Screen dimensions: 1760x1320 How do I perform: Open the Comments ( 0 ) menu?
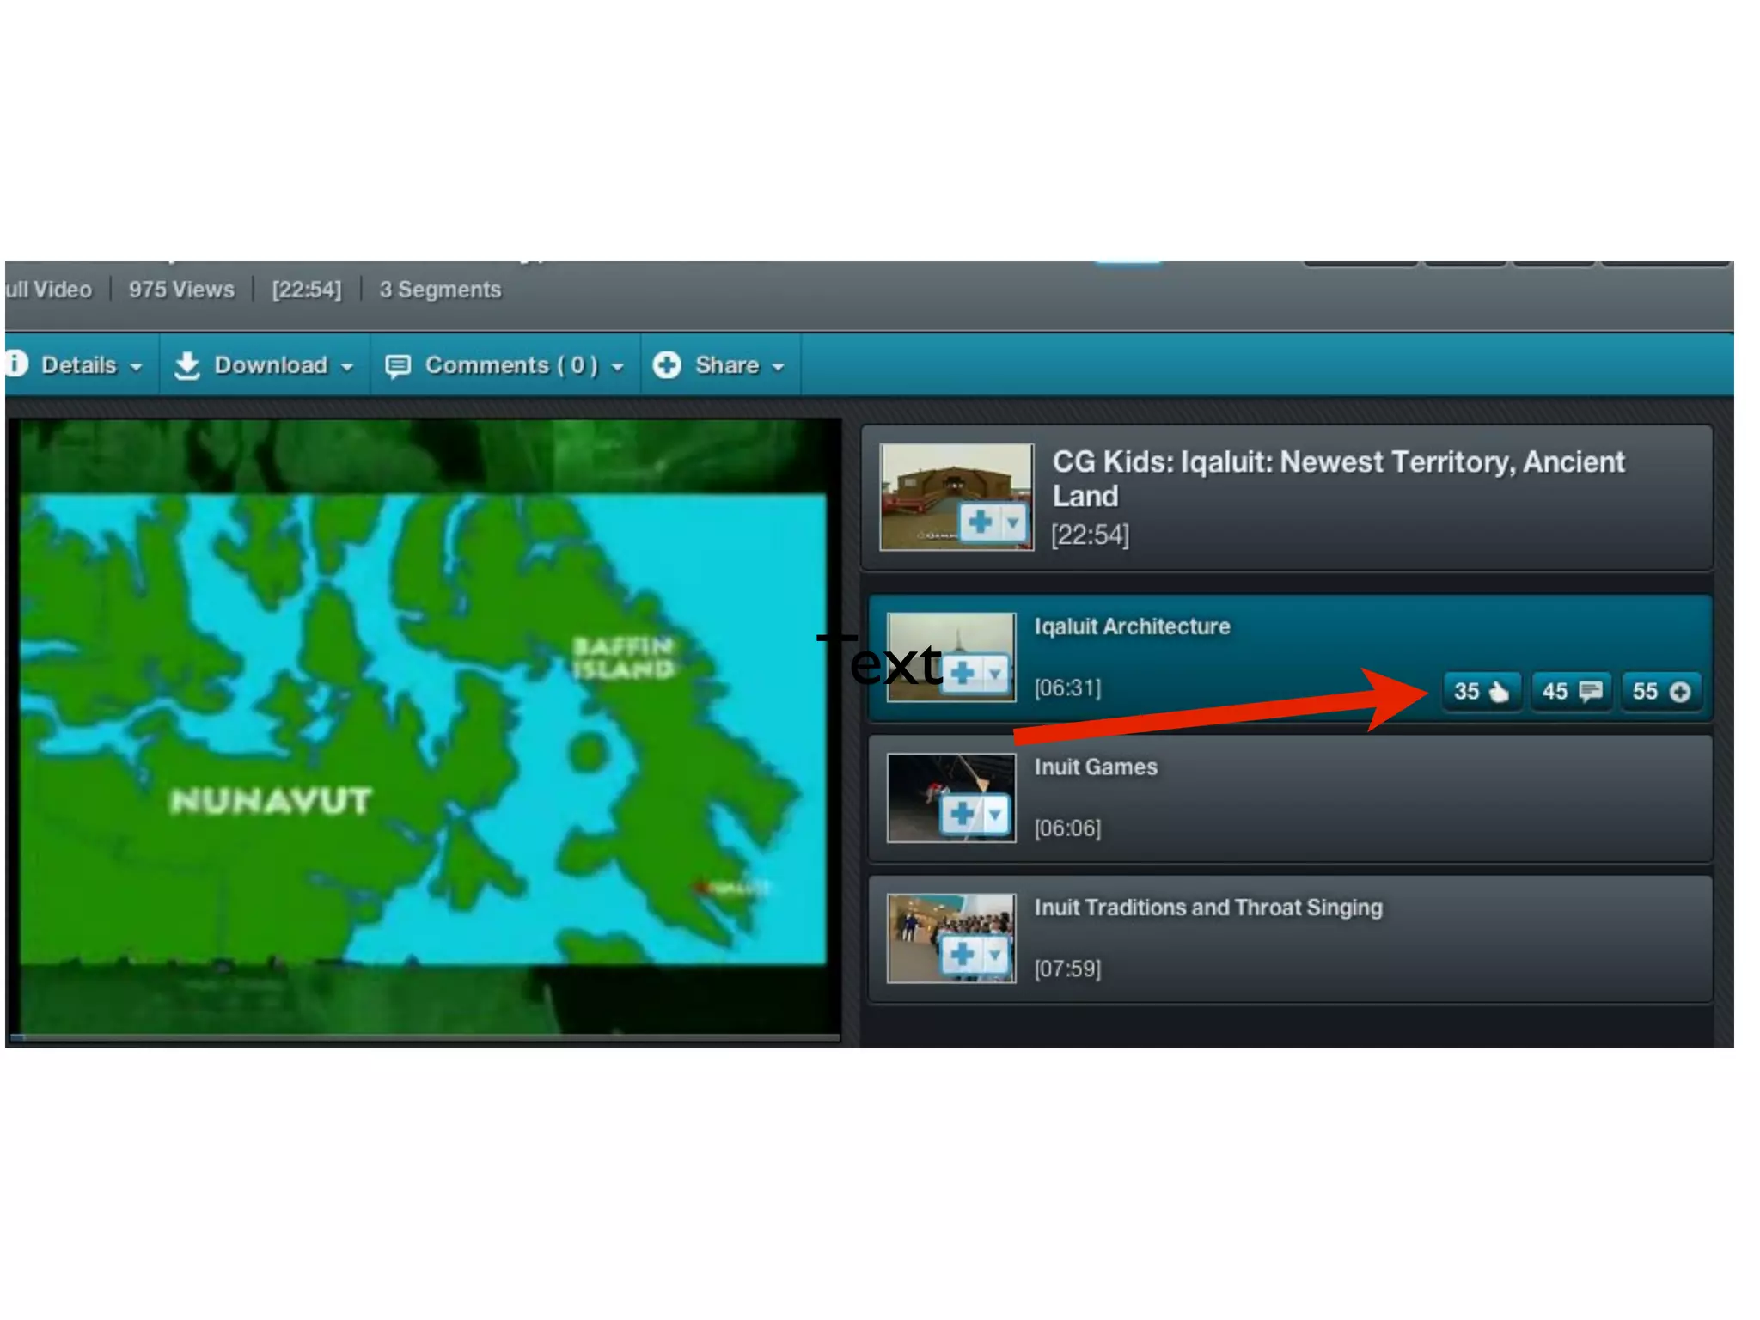[511, 365]
